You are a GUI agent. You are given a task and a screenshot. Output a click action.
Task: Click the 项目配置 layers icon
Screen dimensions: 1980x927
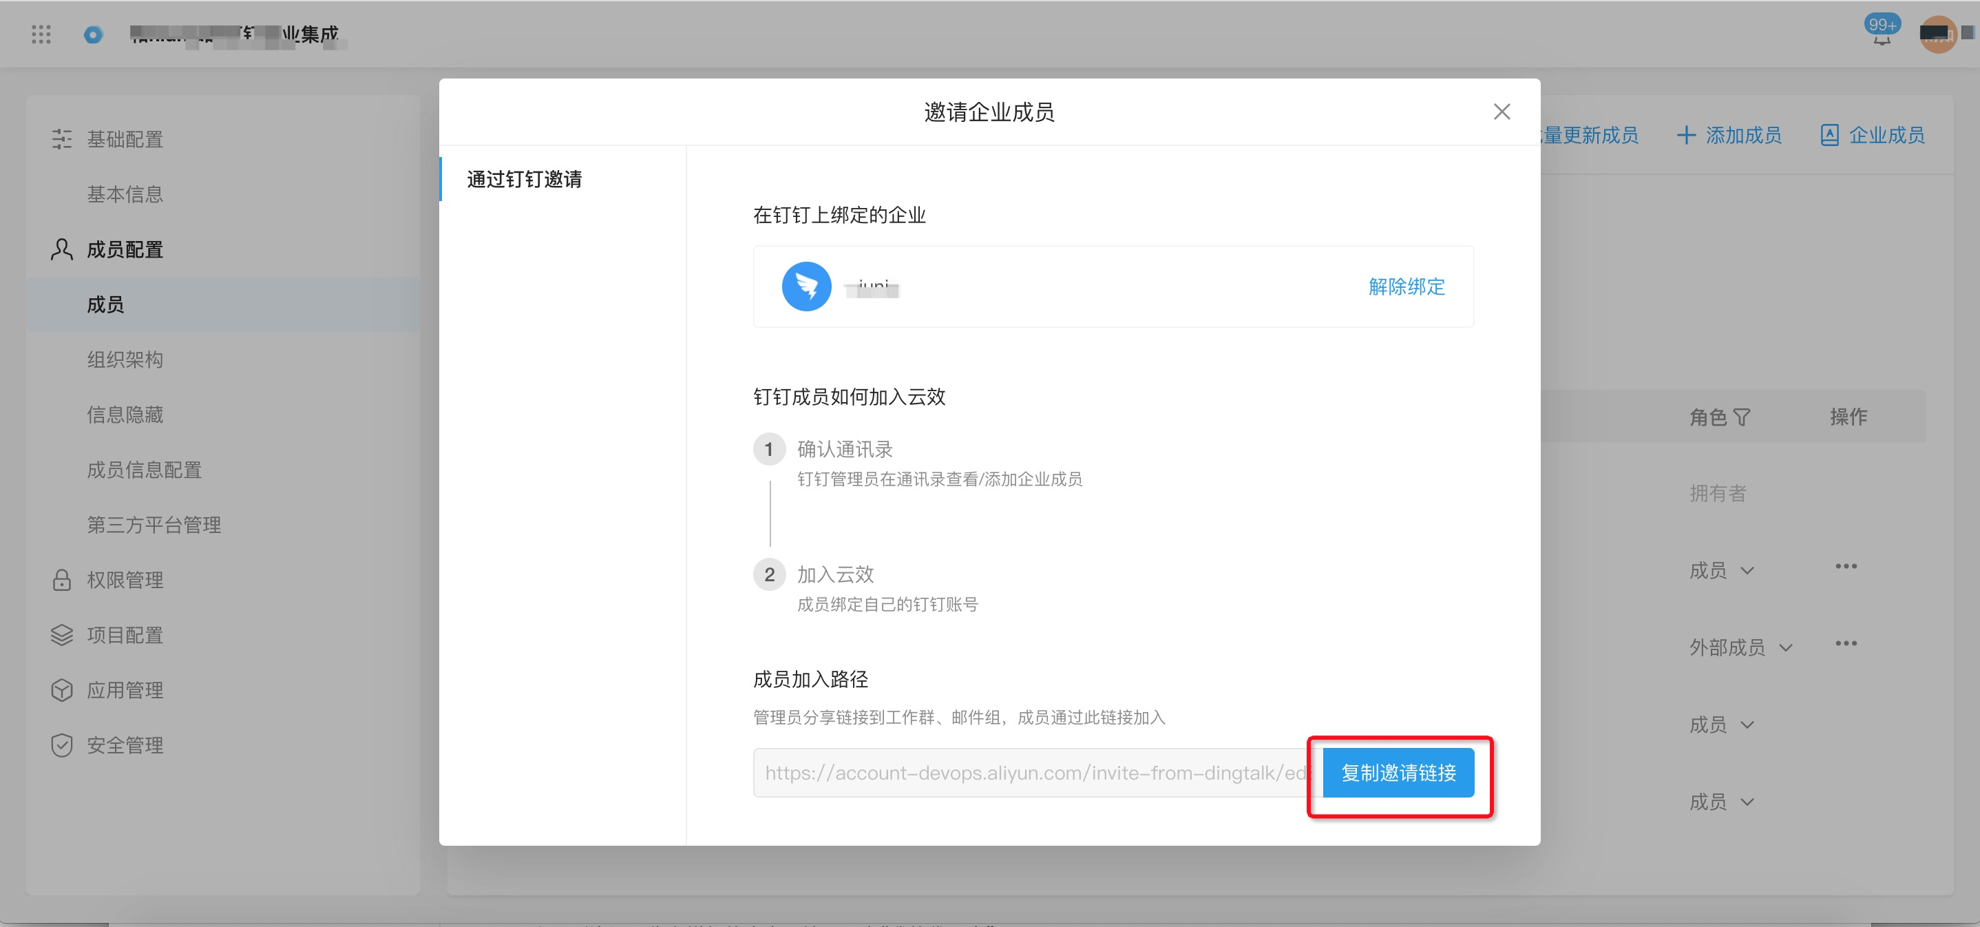(x=61, y=635)
